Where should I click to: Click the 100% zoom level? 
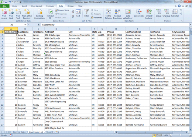tap(166, 135)
